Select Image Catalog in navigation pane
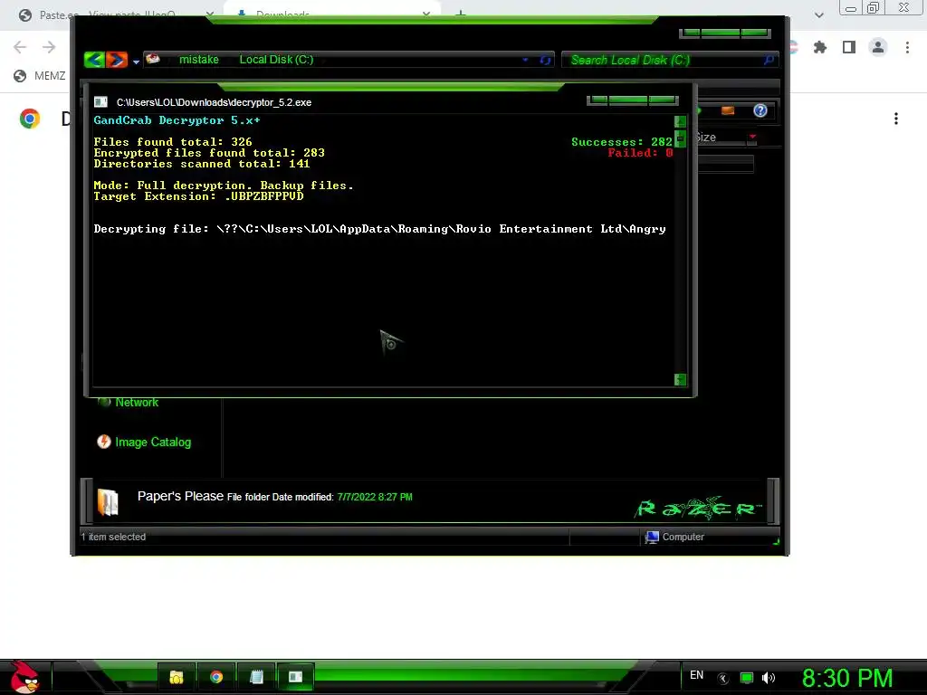The width and height of the screenshot is (927, 695). 152,442
